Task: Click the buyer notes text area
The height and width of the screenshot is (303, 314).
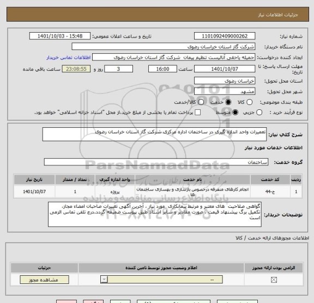Action: (155, 214)
